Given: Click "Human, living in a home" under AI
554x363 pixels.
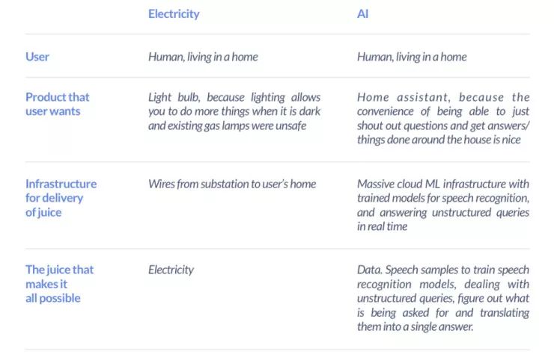Looking at the screenshot, I should pos(412,57).
